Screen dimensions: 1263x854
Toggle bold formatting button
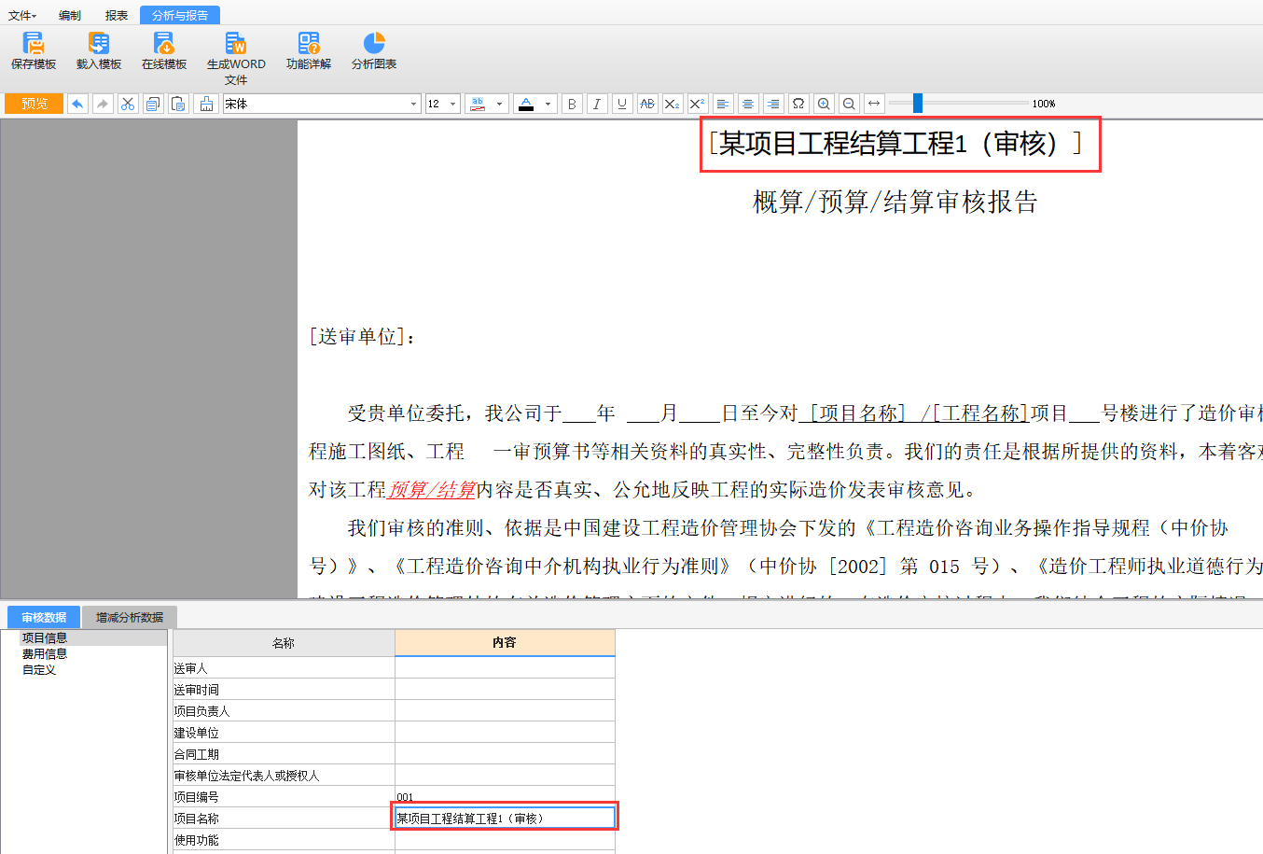[x=572, y=104]
